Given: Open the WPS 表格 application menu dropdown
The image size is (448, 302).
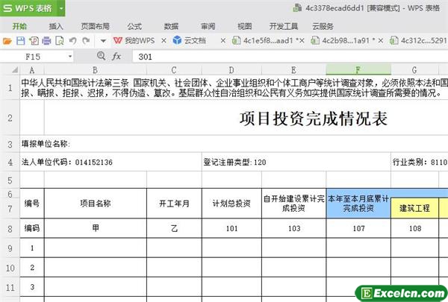Looking at the screenshot, I should (x=60, y=8).
